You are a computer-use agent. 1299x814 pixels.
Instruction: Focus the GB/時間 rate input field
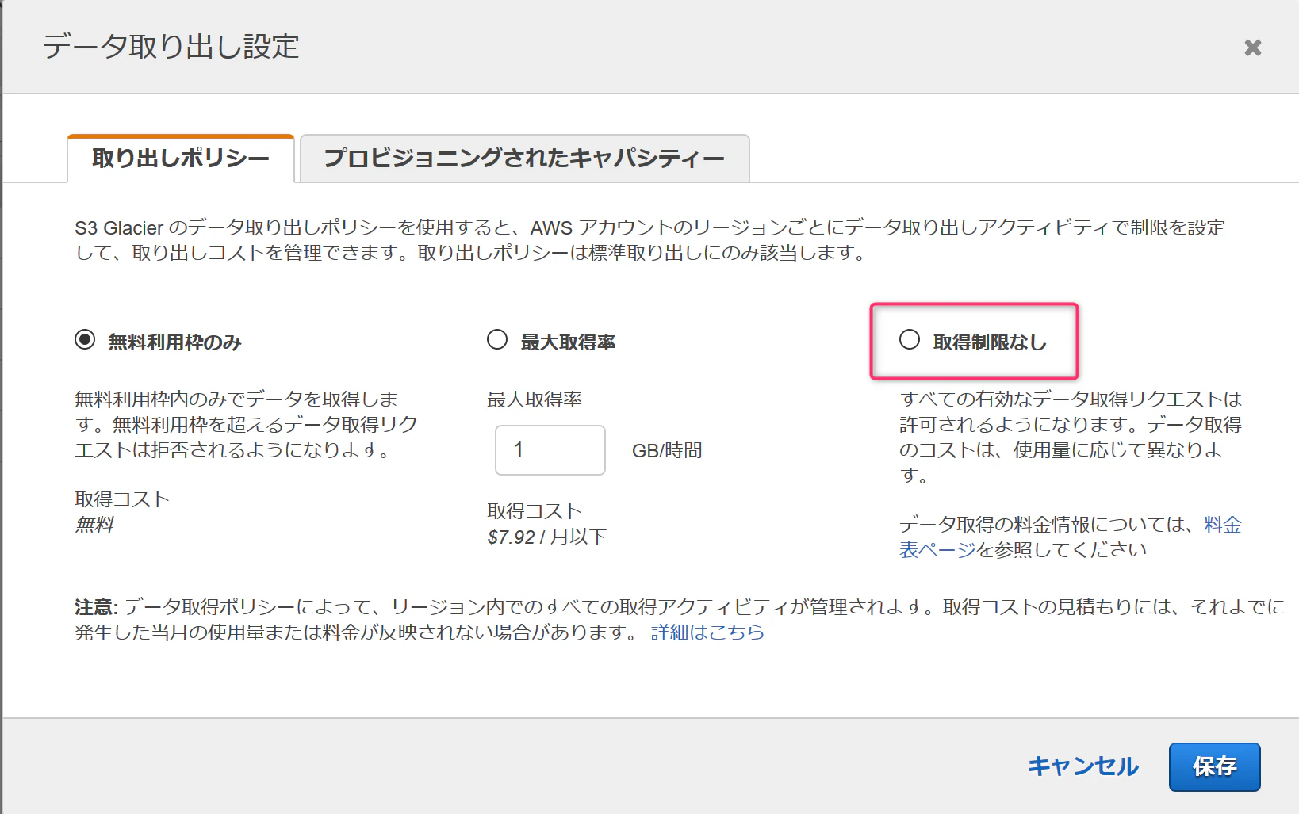(x=550, y=450)
